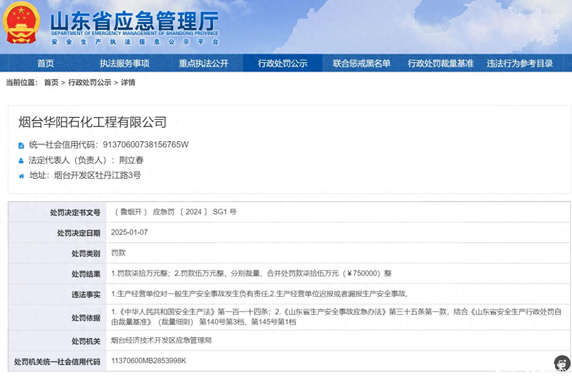The width and height of the screenshot is (572, 379).
Task: Open 联合惩戒黑名单 page
Action: tap(362, 63)
